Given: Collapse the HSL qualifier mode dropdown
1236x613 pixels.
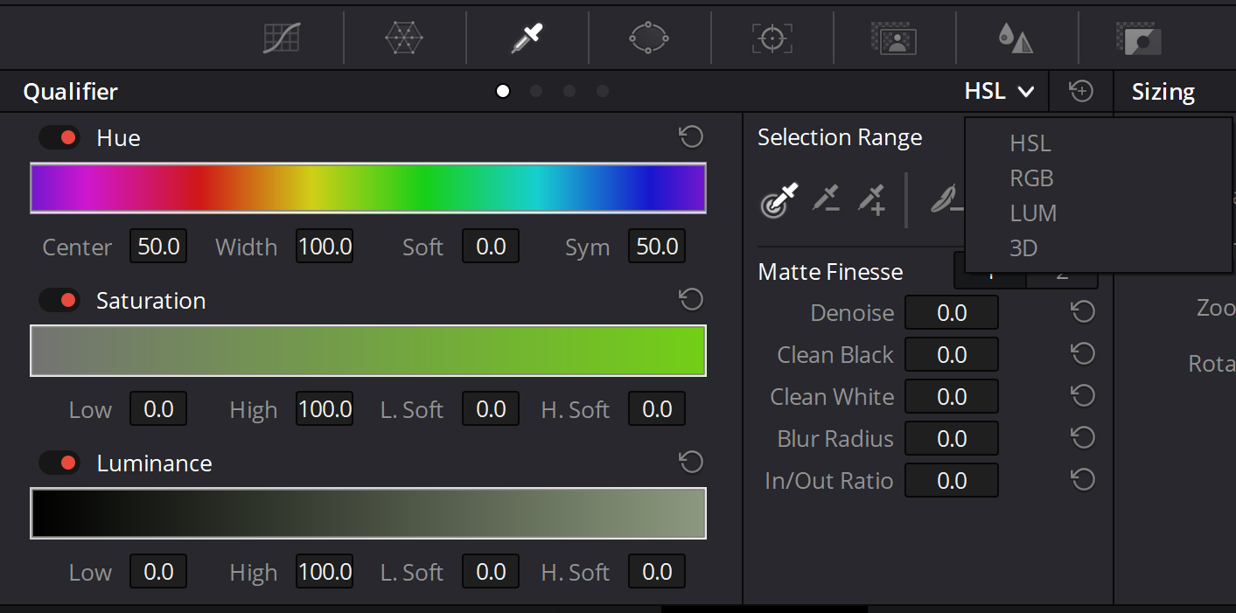Looking at the screenshot, I should (x=999, y=92).
